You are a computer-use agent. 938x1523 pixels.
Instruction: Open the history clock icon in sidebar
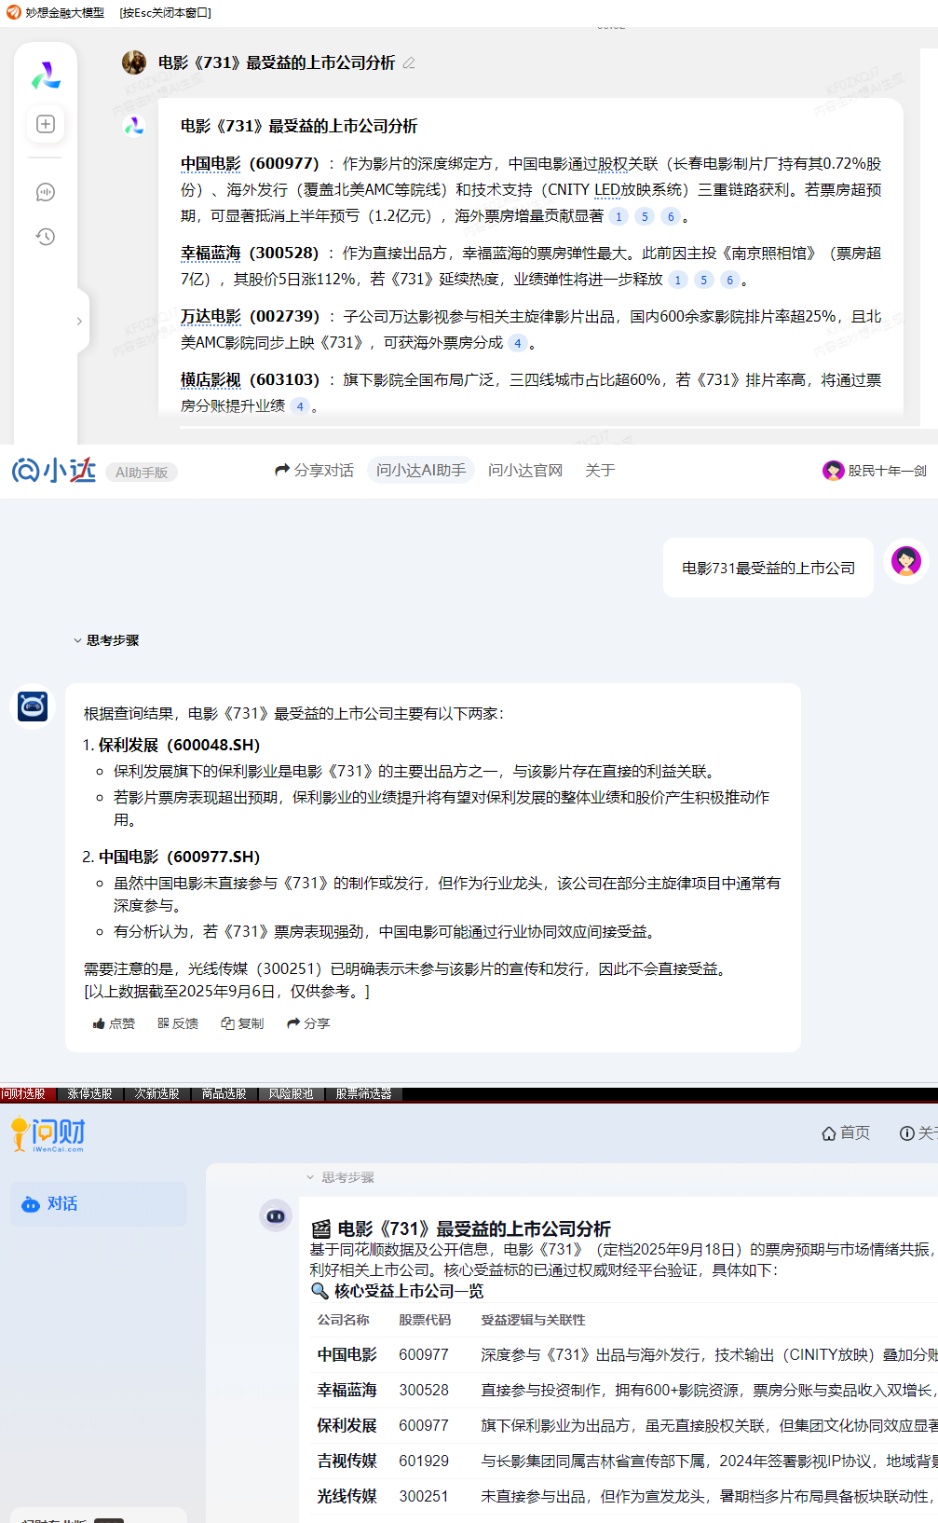coord(46,237)
